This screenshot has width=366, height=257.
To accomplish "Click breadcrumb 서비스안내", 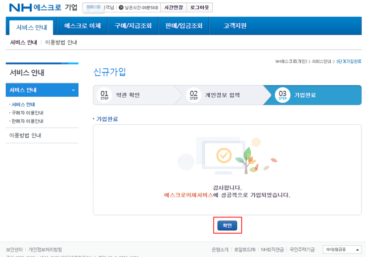I will 321,61.
